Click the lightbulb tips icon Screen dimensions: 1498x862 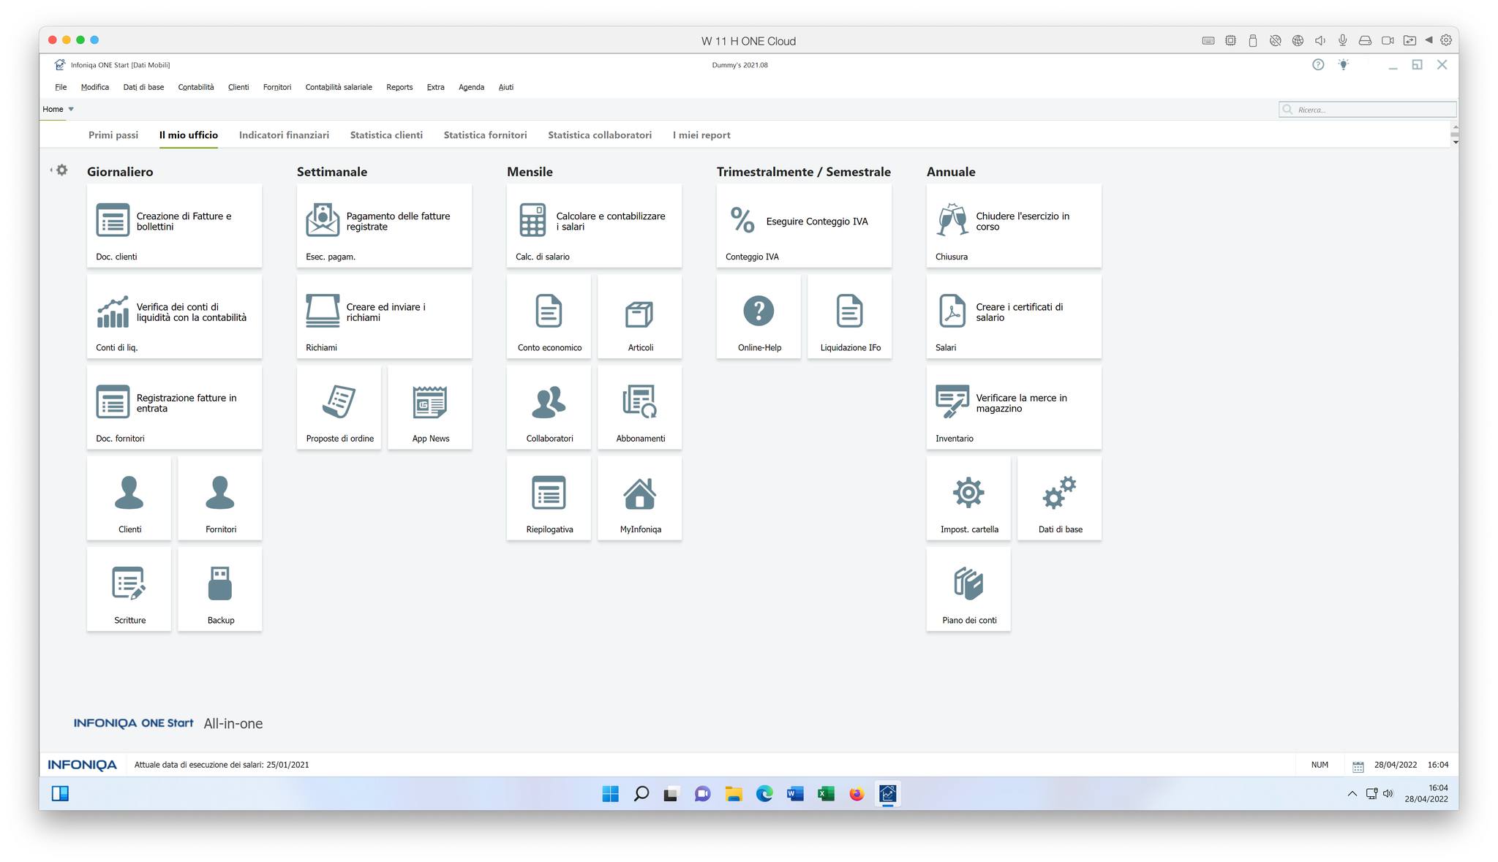1343,64
